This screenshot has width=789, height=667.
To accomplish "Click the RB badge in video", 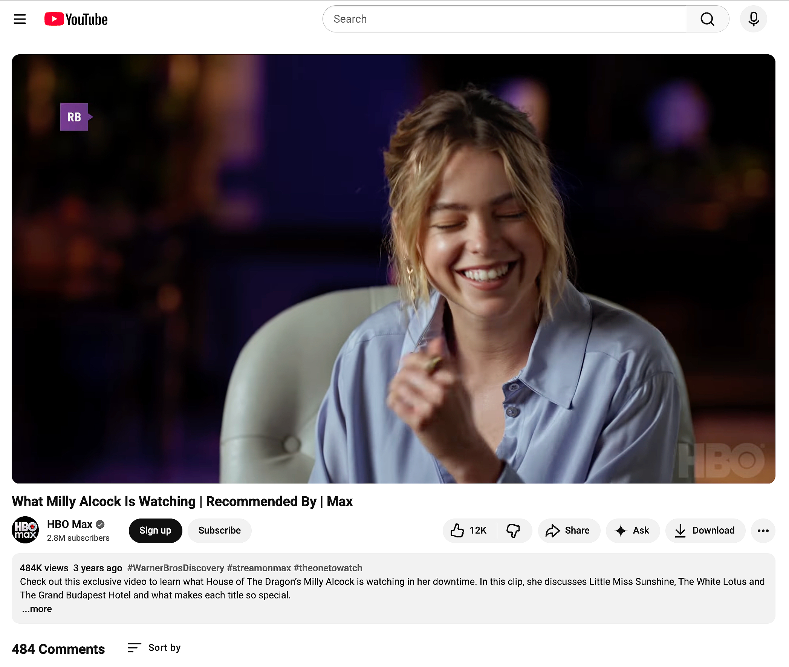I will pos(75,117).
